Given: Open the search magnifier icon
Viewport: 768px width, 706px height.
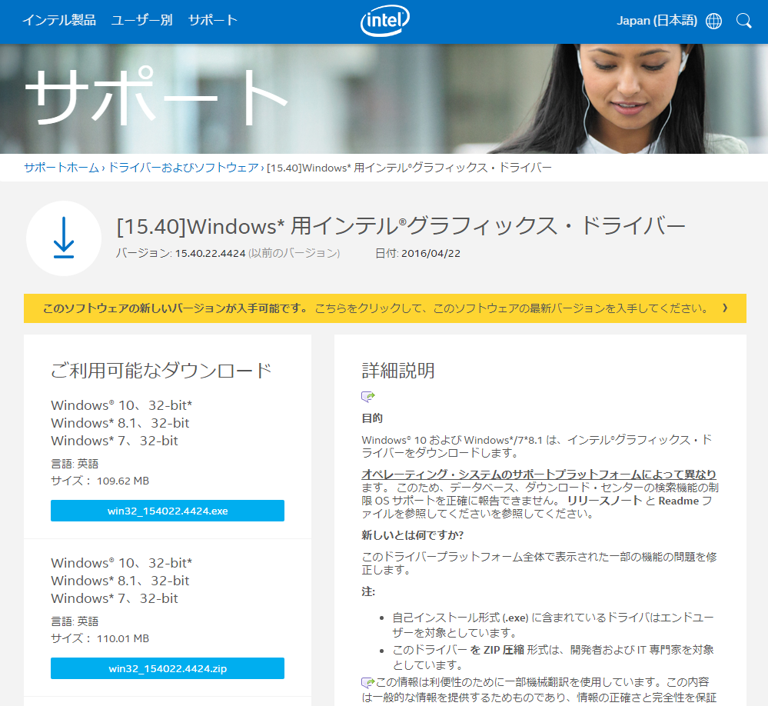Looking at the screenshot, I should pos(743,21).
